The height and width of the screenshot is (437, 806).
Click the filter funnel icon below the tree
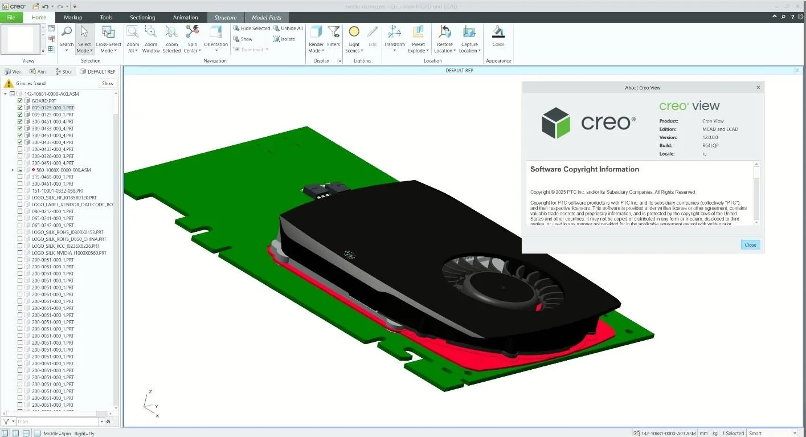coord(6,422)
